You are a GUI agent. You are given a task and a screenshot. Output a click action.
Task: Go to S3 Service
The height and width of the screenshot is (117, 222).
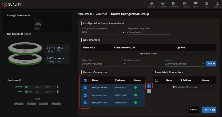coord(184,5)
